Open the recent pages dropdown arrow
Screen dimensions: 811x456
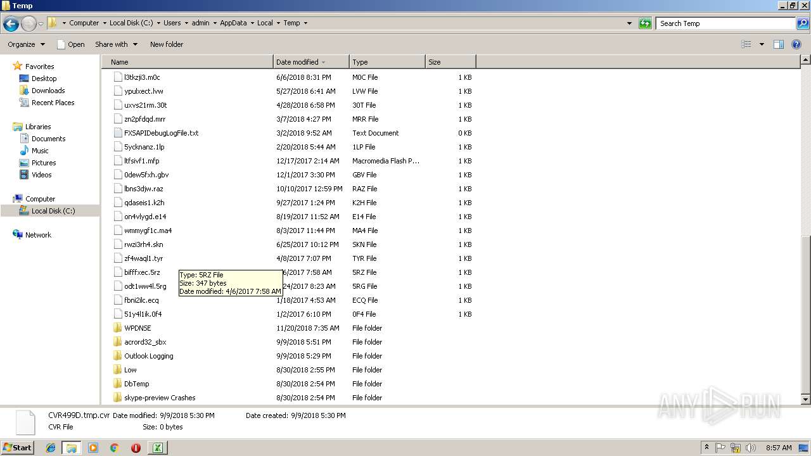(x=41, y=23)
